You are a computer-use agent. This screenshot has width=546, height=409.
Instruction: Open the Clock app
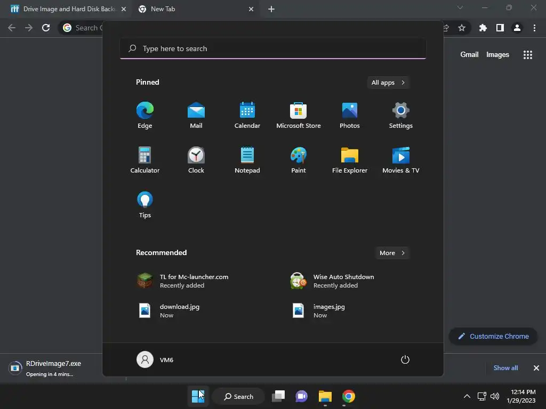196,160
